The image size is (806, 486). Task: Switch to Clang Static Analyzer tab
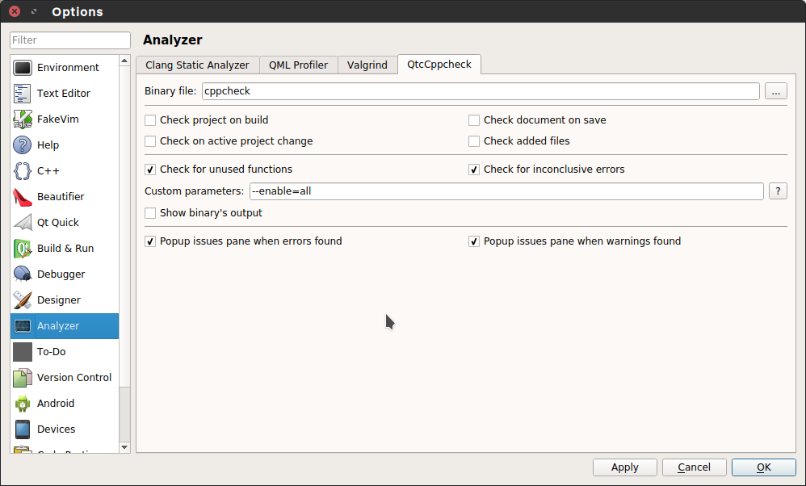point(197,65)
